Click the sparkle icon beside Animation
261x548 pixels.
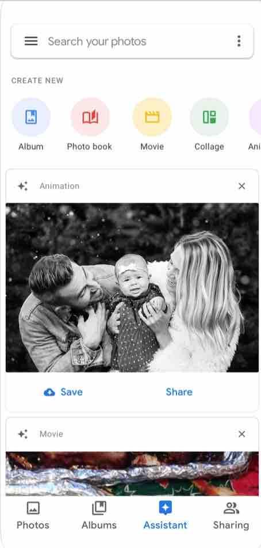click(x=23, y=187)
